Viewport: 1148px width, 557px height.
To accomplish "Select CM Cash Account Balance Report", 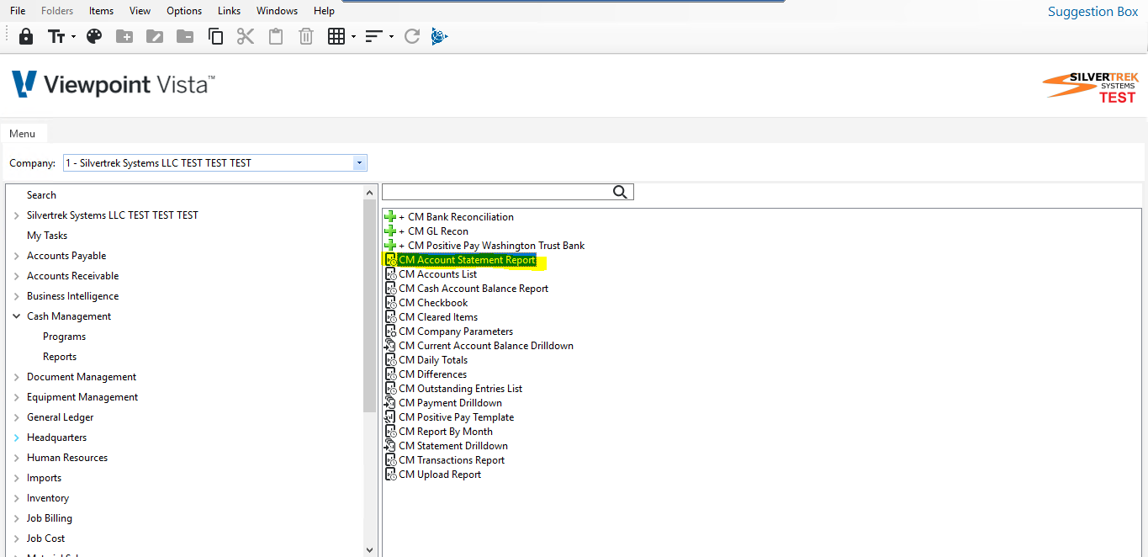I will [473, 289].
